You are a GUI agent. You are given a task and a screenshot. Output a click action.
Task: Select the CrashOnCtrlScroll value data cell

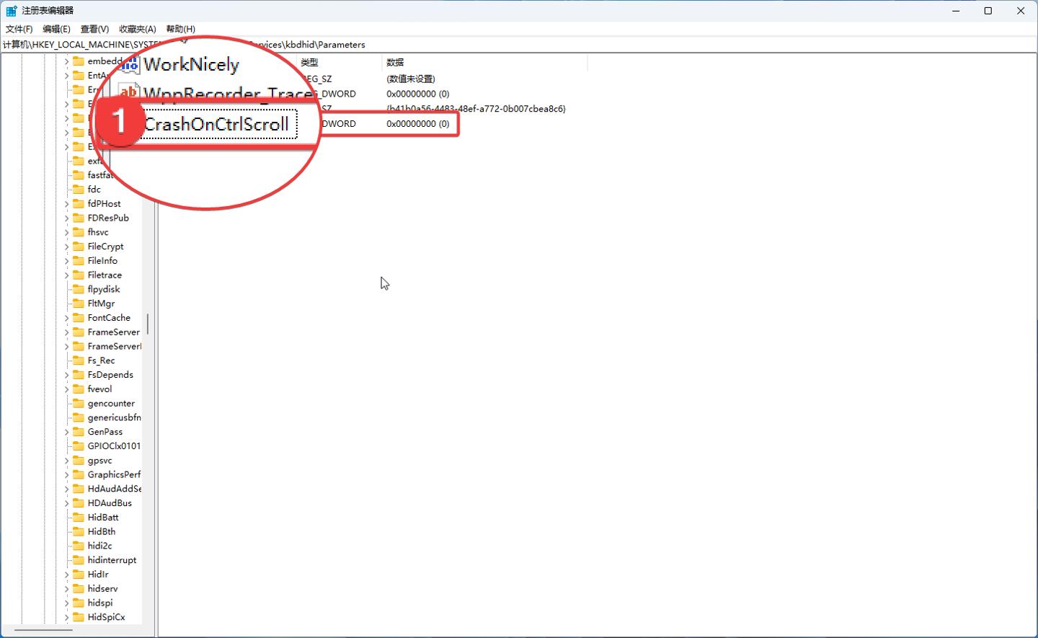(x=417, y=124)
